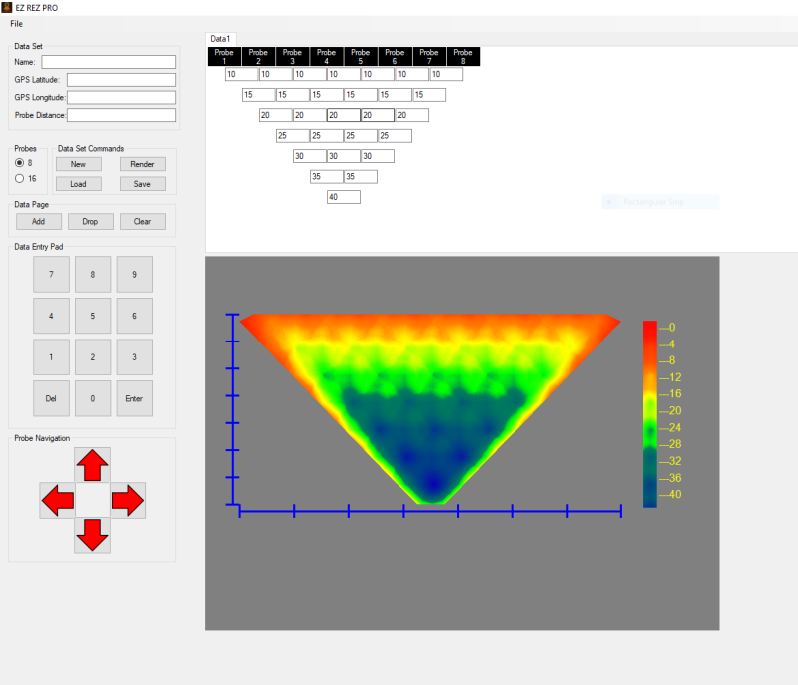This screenshot has width=798, height=685.
Task: Click the Load data set button
Action: (x=78, y=184)
